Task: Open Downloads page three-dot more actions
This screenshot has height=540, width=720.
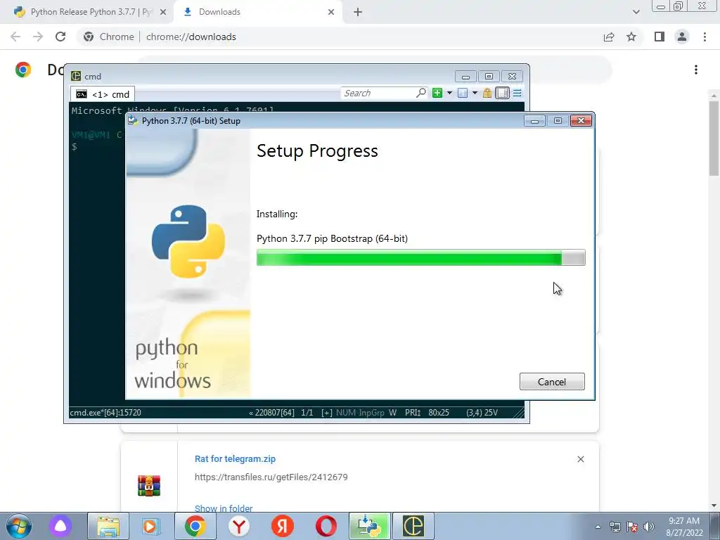Action: [696, 70]
